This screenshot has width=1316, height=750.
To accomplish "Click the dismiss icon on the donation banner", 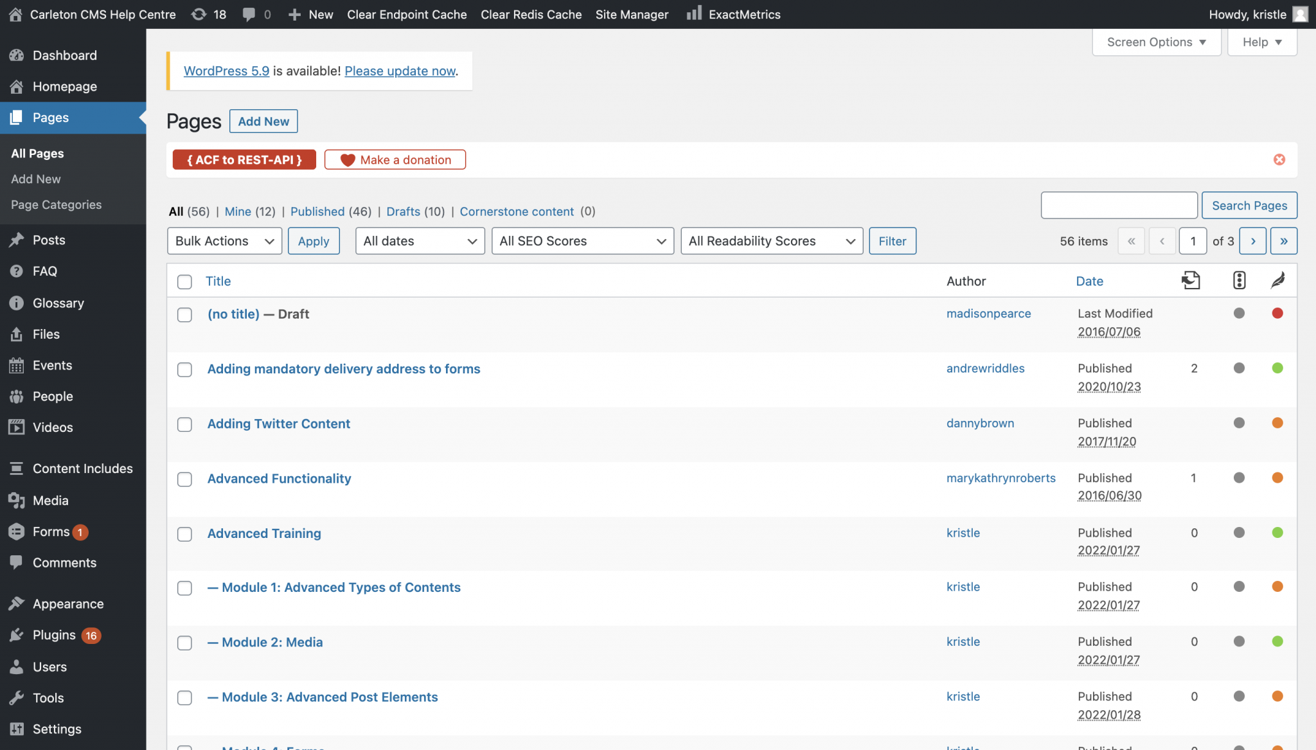I will [x=1279, y=159].
